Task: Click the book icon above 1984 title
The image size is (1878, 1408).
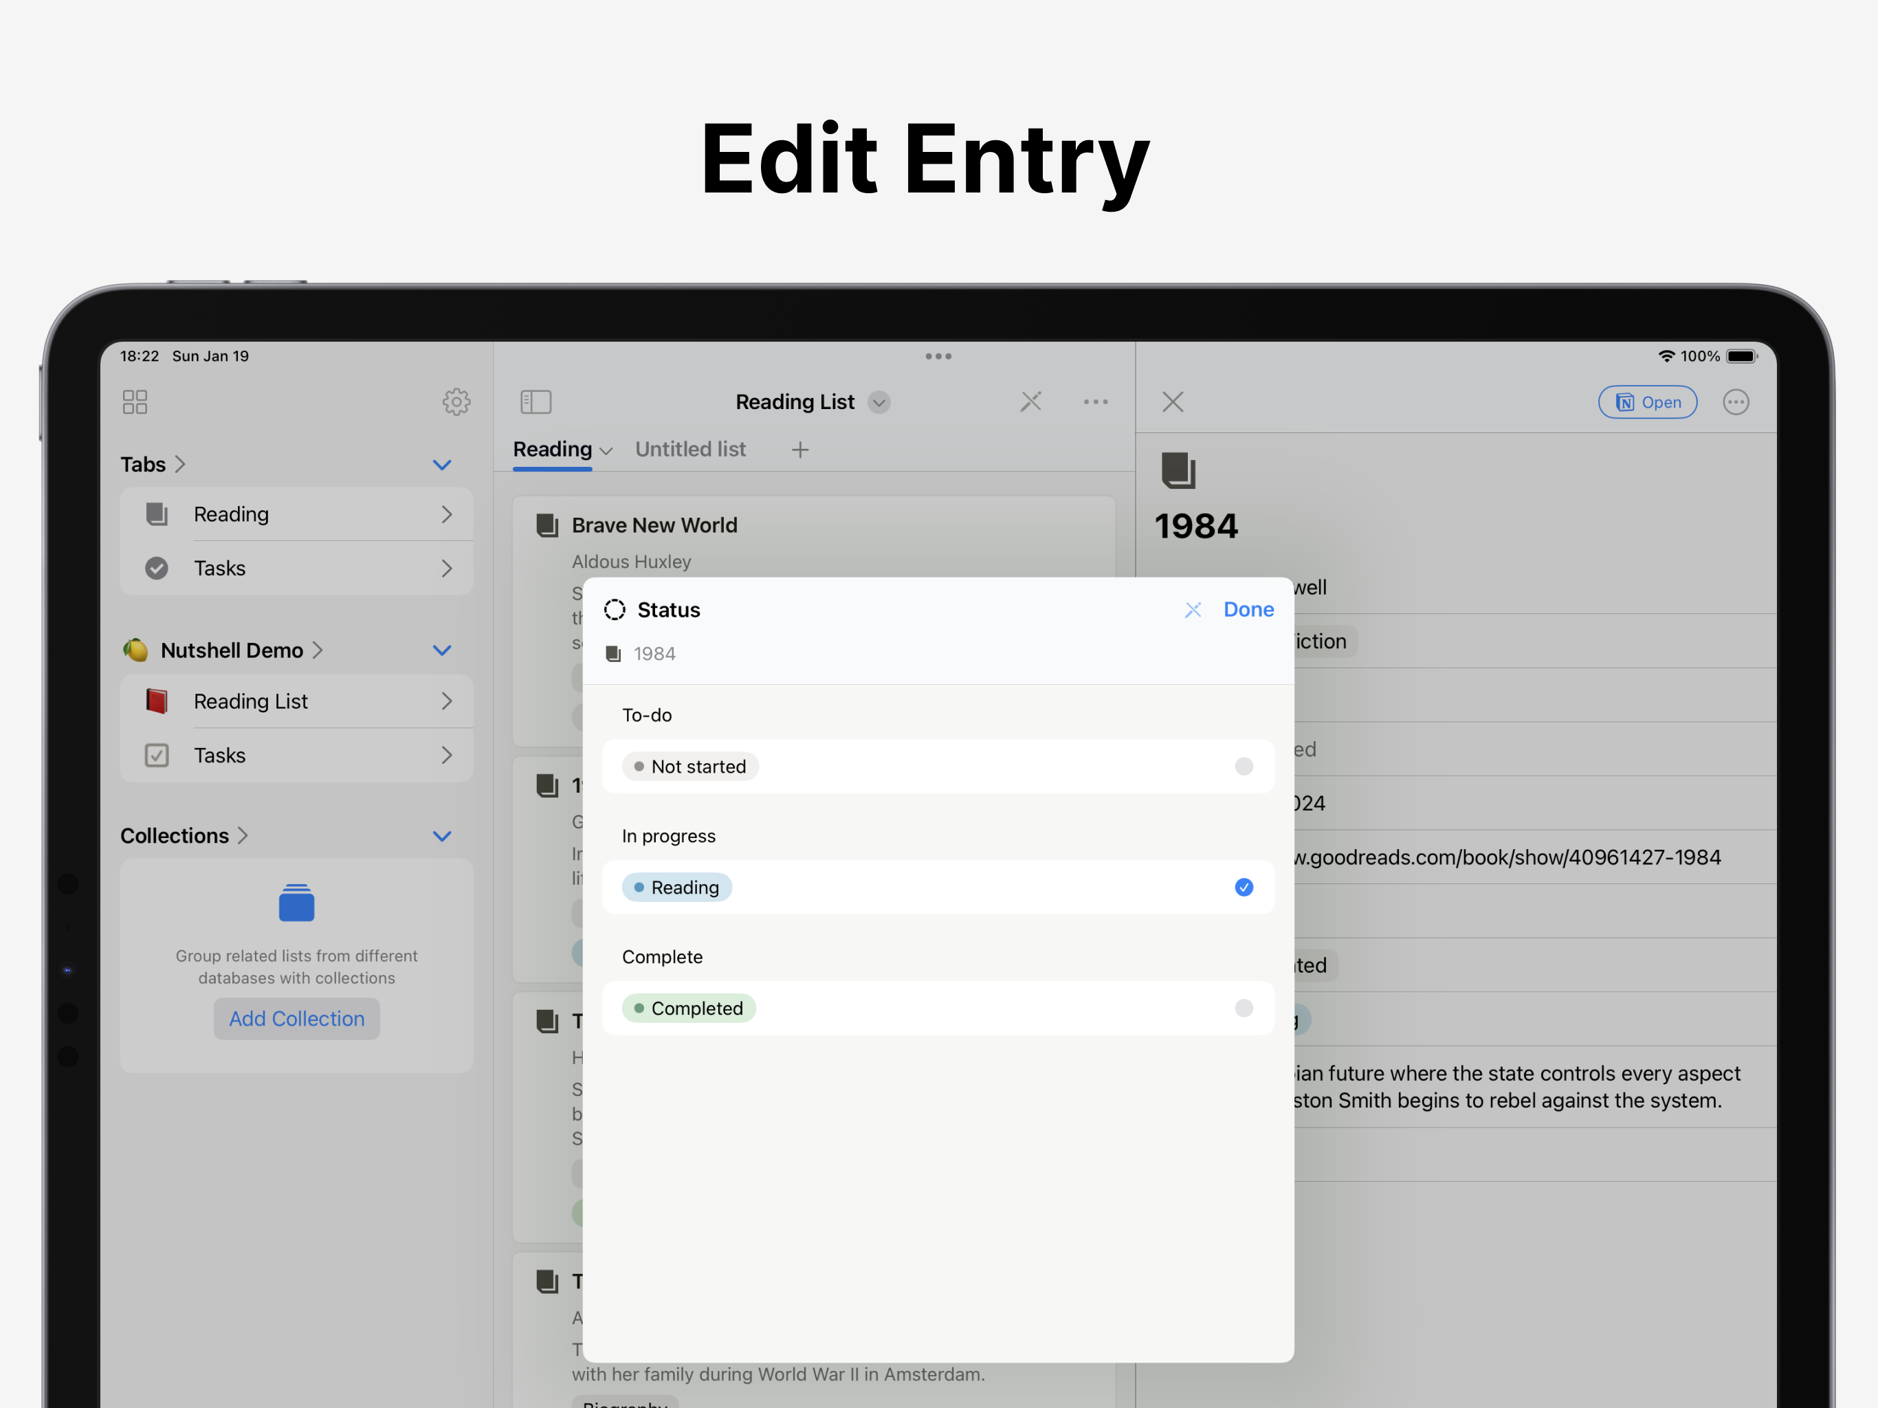Action: (1178, 470)
